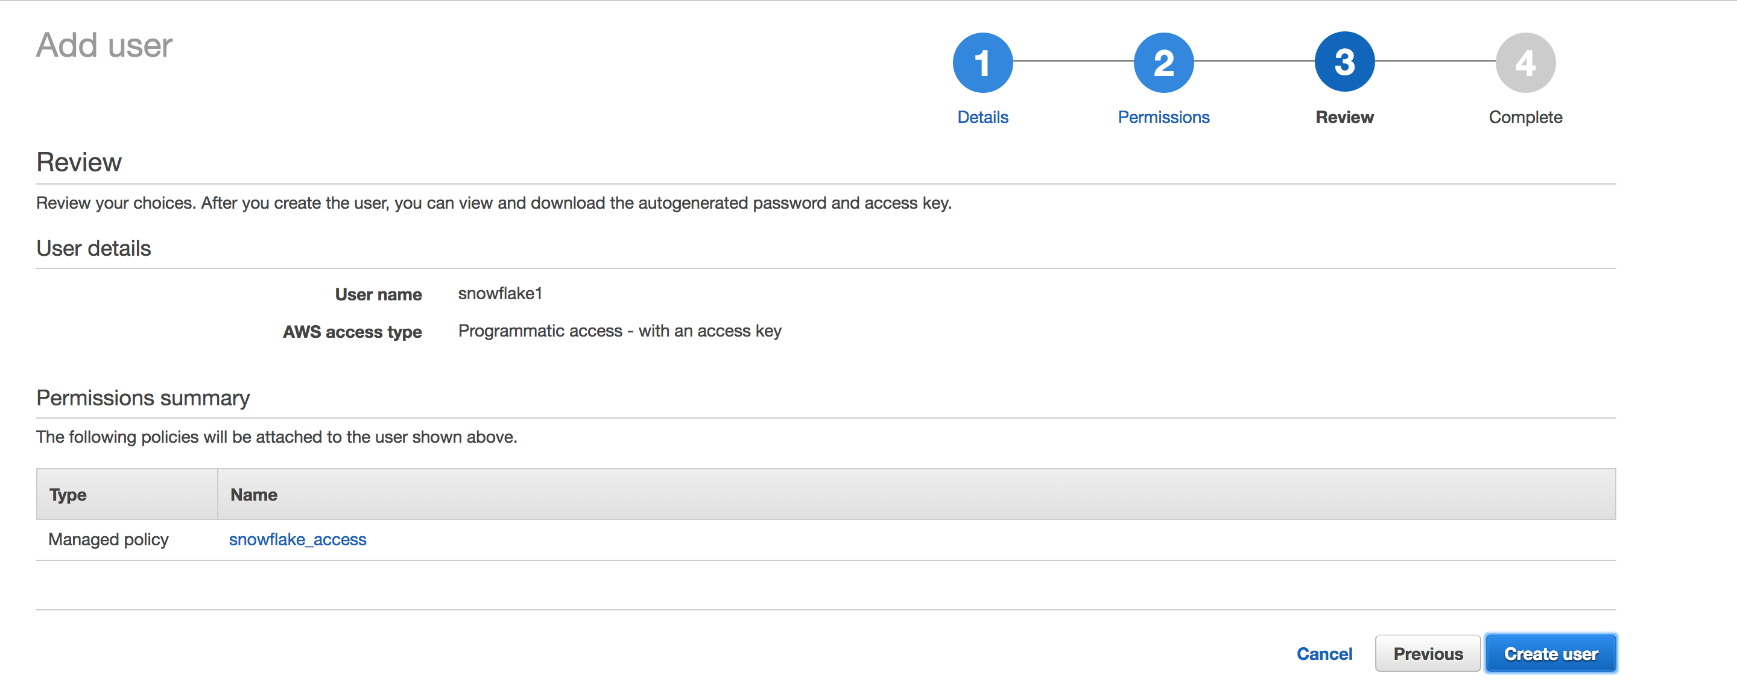Click the step 3 Review circle
1737x684 pixels.
coord(1344,62)
